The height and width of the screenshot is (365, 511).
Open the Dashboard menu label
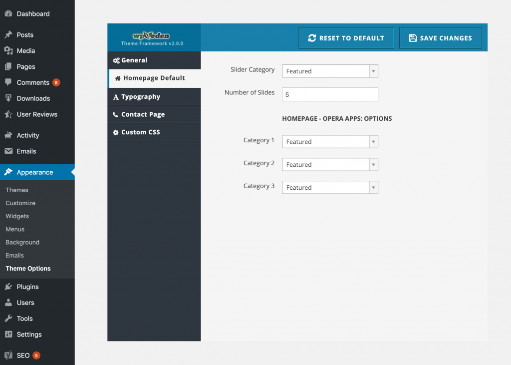tap(33, 13)
